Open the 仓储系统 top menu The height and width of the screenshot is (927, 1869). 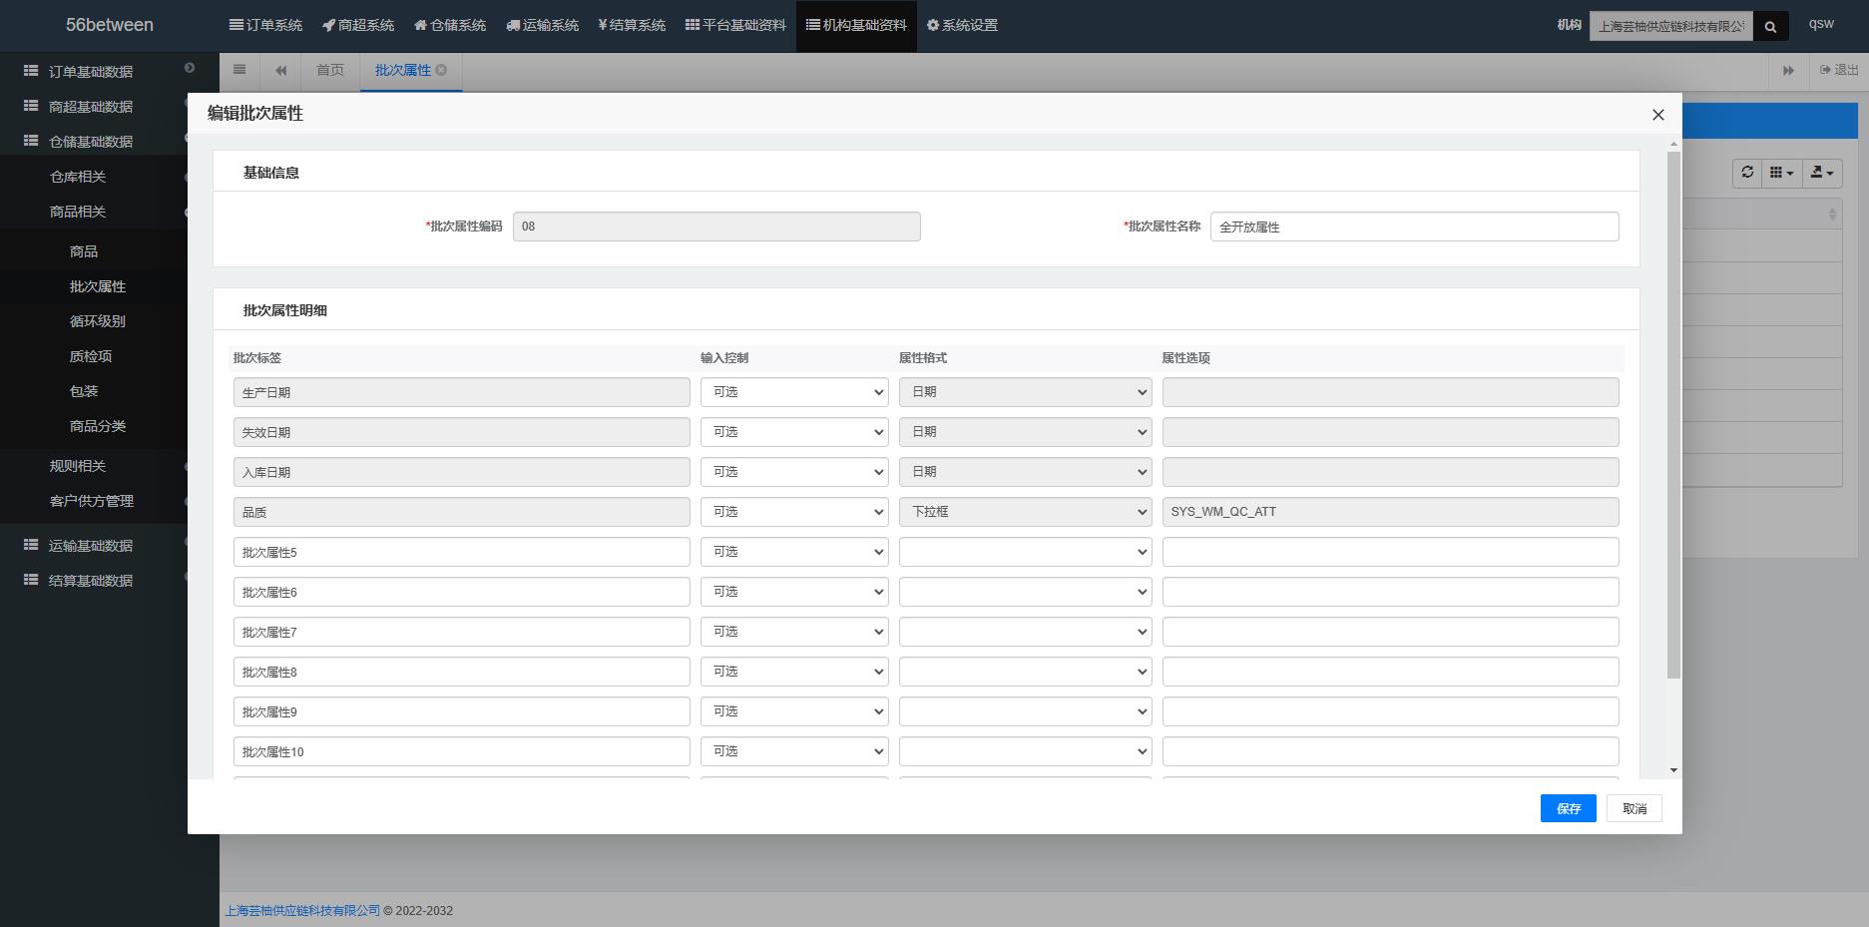tap(450, 25)
